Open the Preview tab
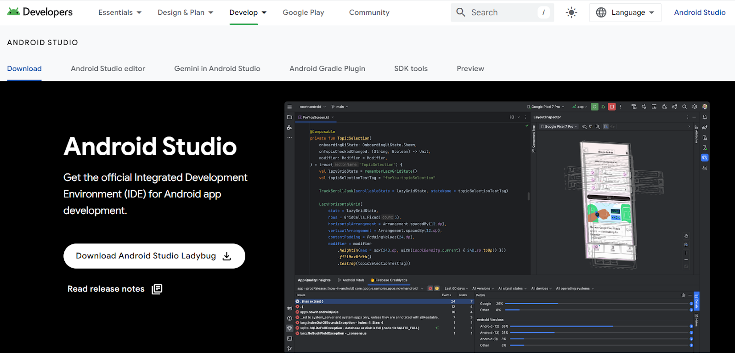 (470, 68)
